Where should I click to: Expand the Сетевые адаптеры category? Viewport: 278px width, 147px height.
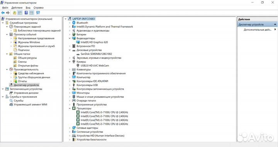[69, 128]
